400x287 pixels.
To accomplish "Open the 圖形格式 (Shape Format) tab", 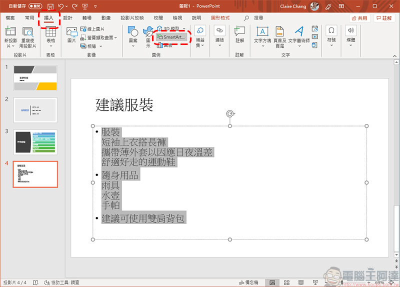I will [x=220, y=18].
